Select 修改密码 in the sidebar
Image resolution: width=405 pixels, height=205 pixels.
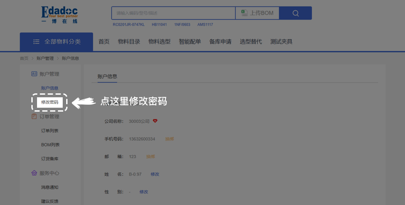50,102
